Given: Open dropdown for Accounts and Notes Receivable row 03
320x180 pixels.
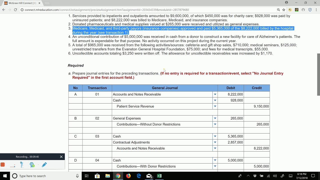Looking at the screenshot, I should (x=215, y=148).
